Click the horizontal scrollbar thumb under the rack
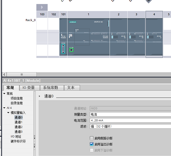 (x=22, y=74)
